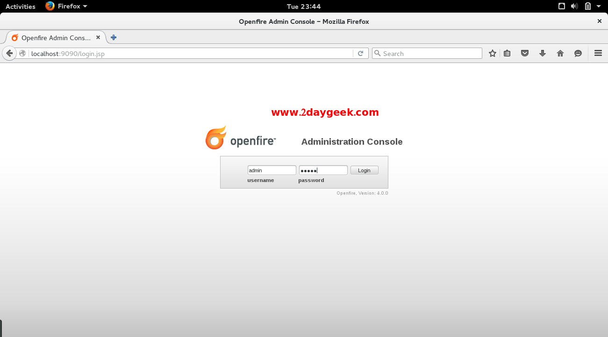Image resolution: width=608 pixels, height=337 pixels.
Task: Select the Openfire Admin Console tab
Action: [x=55, y=37]
